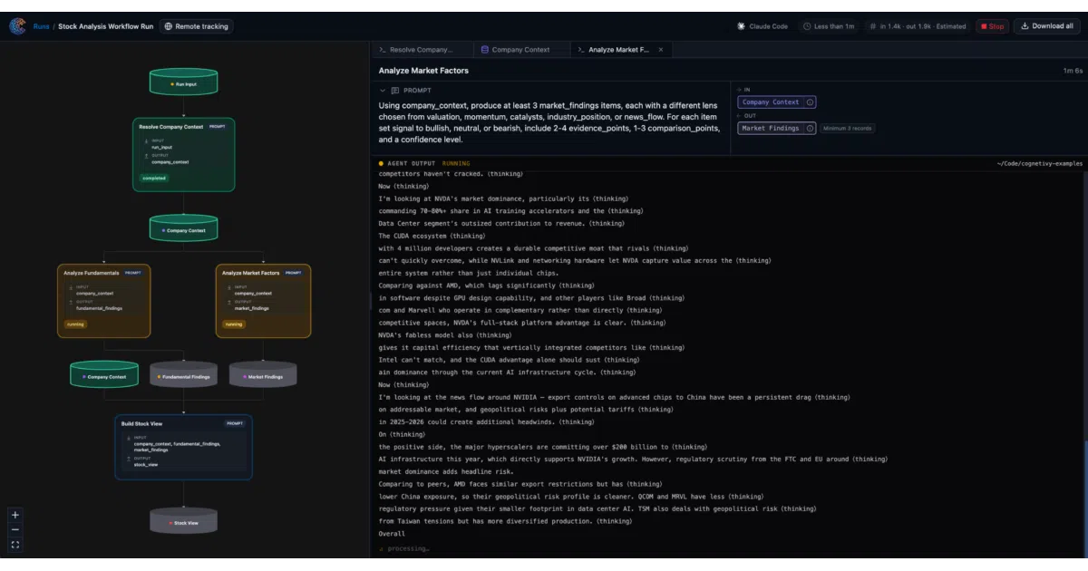Viewport: 1088px width, 571px height.
Task: Select the Run Input node in the graph
Action: tap(183, 82)
